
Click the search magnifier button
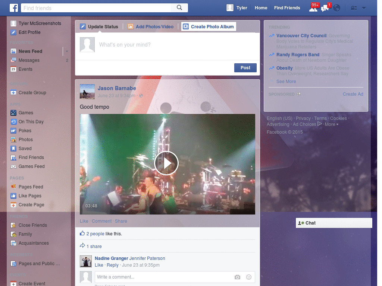(179, 8)
